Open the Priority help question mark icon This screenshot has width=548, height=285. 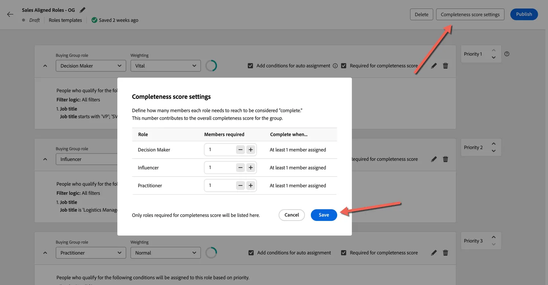click(507, 54)
